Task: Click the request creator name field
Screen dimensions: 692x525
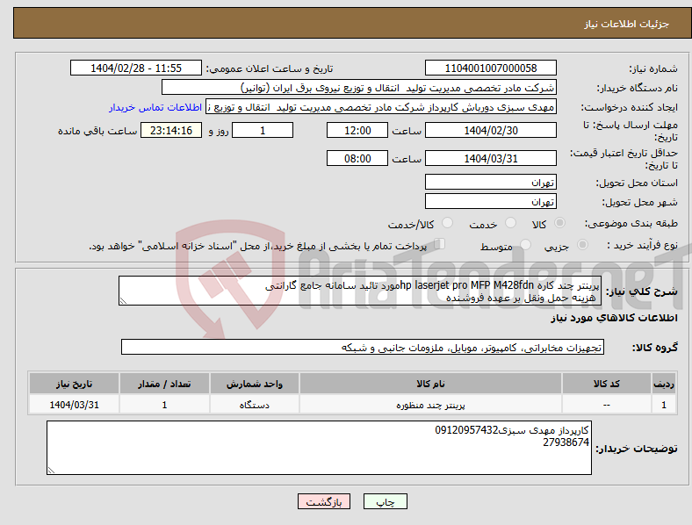Action: pyautogui.click(x=381, y=107)
